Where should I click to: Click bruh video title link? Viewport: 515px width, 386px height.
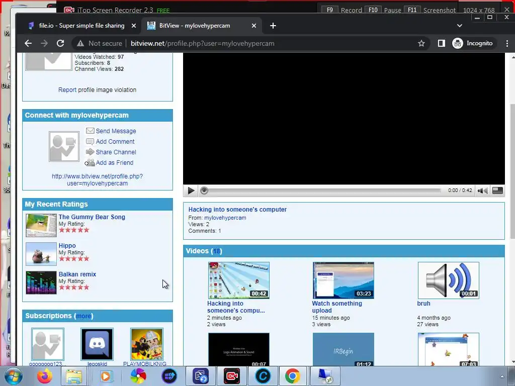423,303
